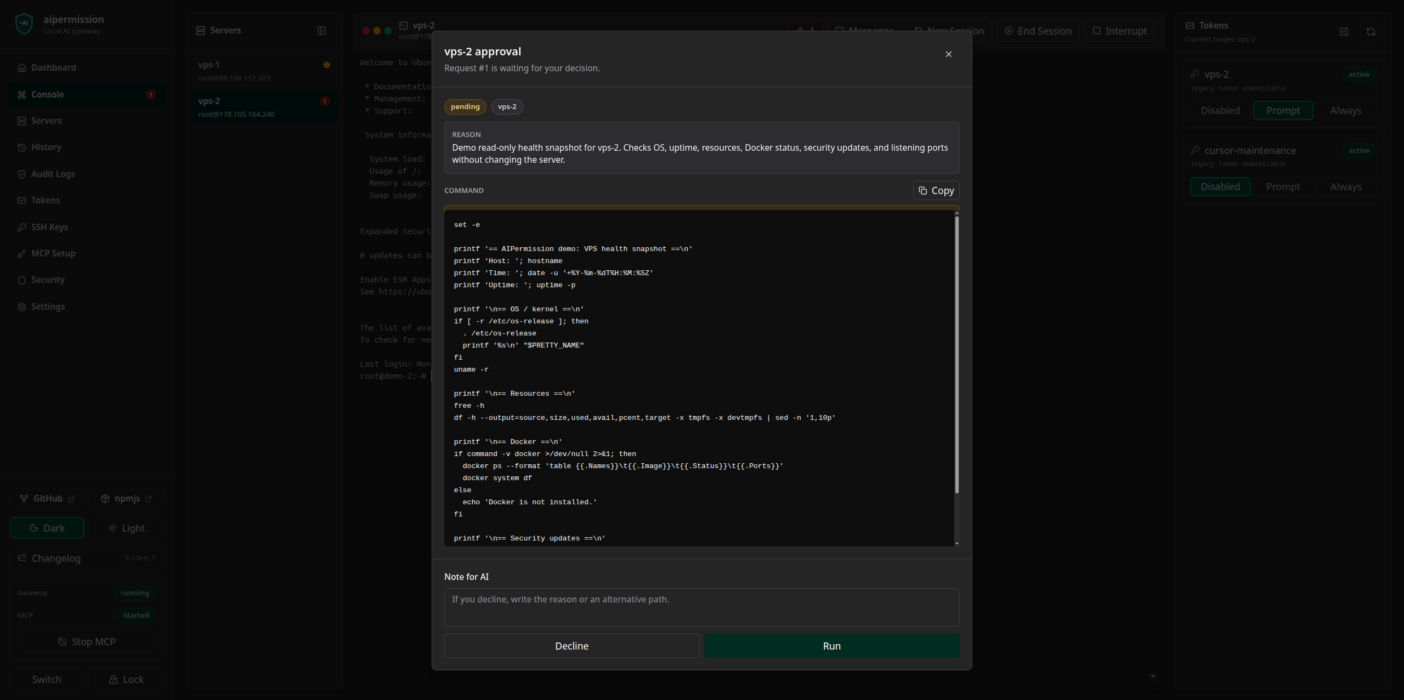Open the Audit Logs page
The image size is (1404, 700).
87,174
